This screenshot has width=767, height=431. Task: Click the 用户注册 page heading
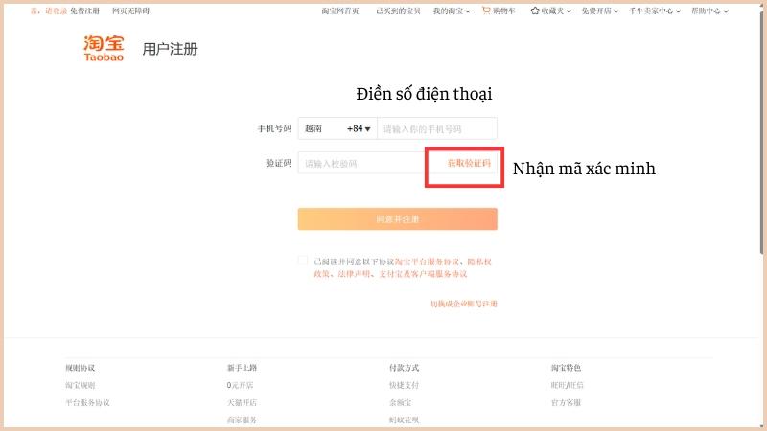(x=170, y=49)
